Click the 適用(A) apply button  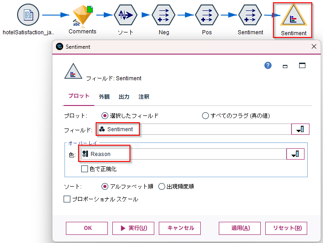click(x=240, y=228)
